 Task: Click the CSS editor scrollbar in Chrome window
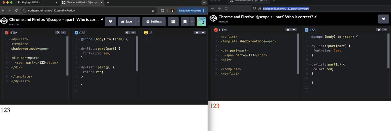tap(137, 54)
